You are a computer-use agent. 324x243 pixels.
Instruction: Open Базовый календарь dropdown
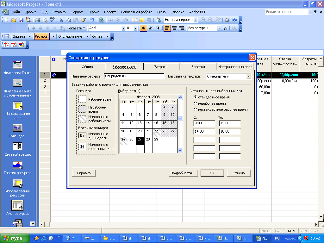(x=249, y=76)
